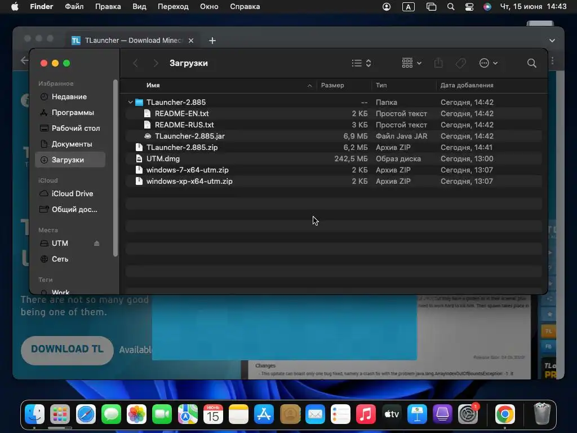Image resolution: width=577 pixels, height=433 pixels.
Task: Open Загрузки in Finder sidebar
Action: click(70, 160)
